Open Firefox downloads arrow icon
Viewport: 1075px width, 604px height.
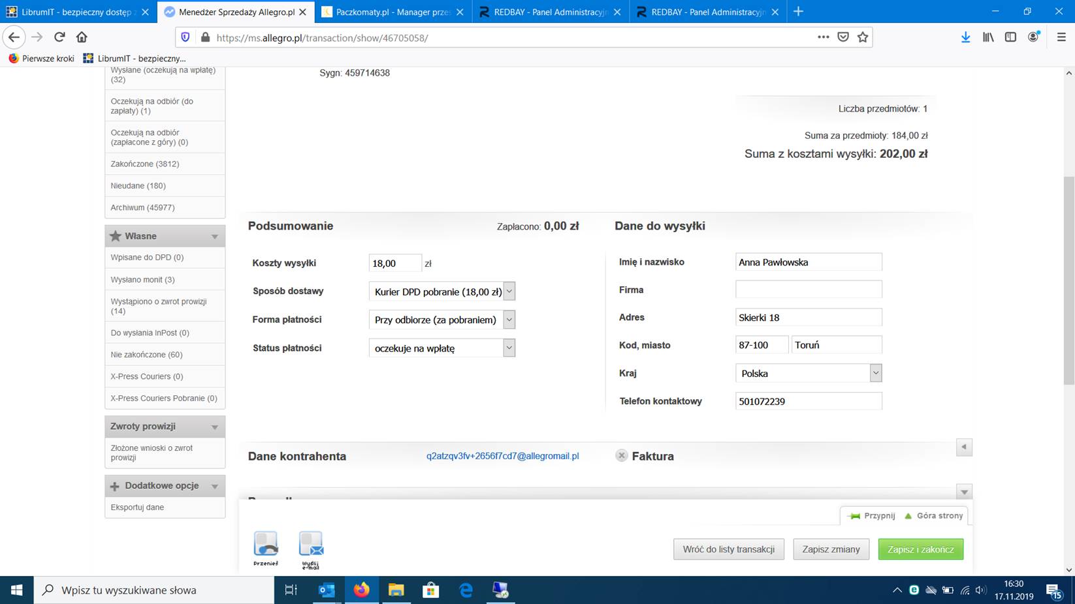pos(965,37)
